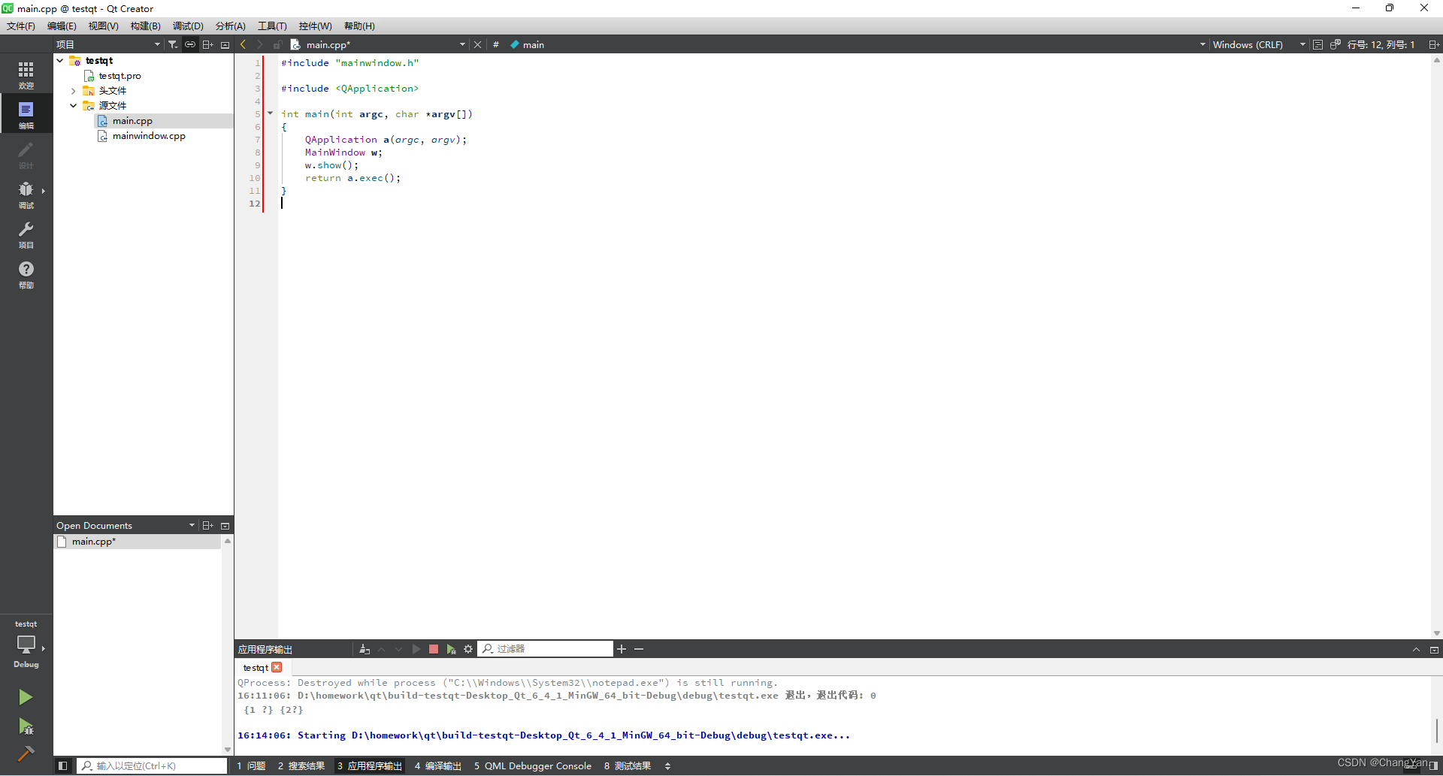Open the 文件(F) menu

coord(21,26)
